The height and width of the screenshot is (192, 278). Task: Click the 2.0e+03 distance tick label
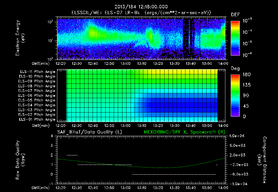click(238, 155)
